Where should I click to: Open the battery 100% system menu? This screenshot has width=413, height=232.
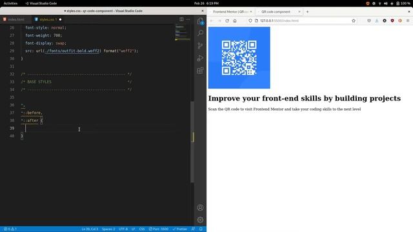pos(403,3)
